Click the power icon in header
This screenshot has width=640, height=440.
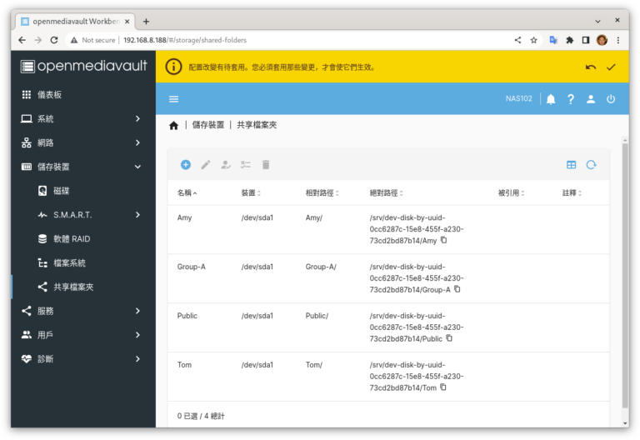tap(611, 99)
